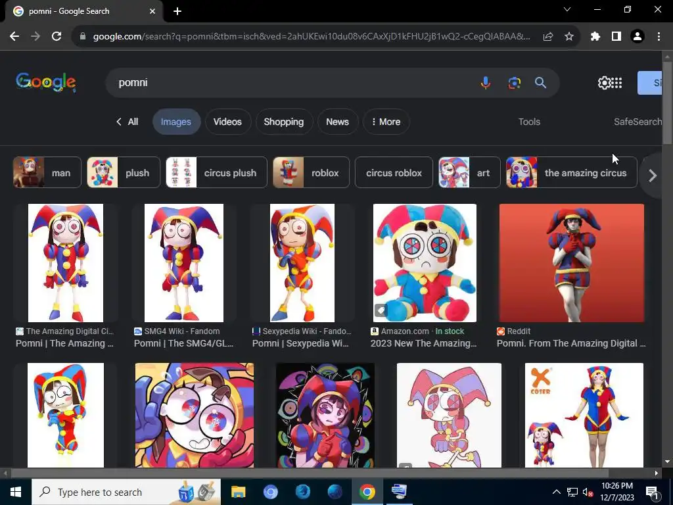Select the 'circus plush' suggestion chip

(216, 173)
